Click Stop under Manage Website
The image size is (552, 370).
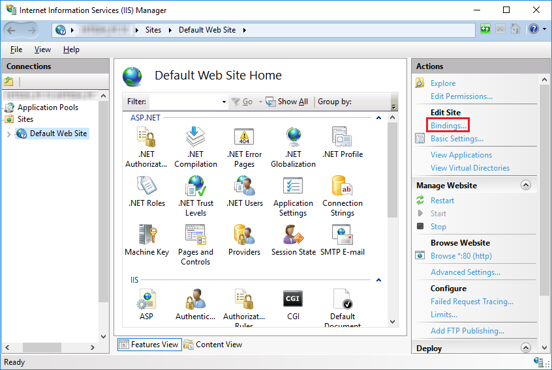[x=438, y=227]
